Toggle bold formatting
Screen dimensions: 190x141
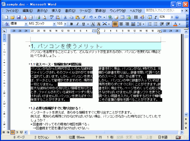point(71,24)
